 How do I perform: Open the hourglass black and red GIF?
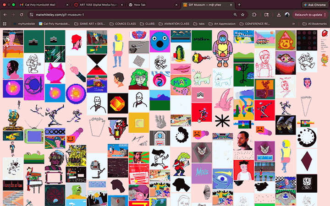[x=97, y=65]
